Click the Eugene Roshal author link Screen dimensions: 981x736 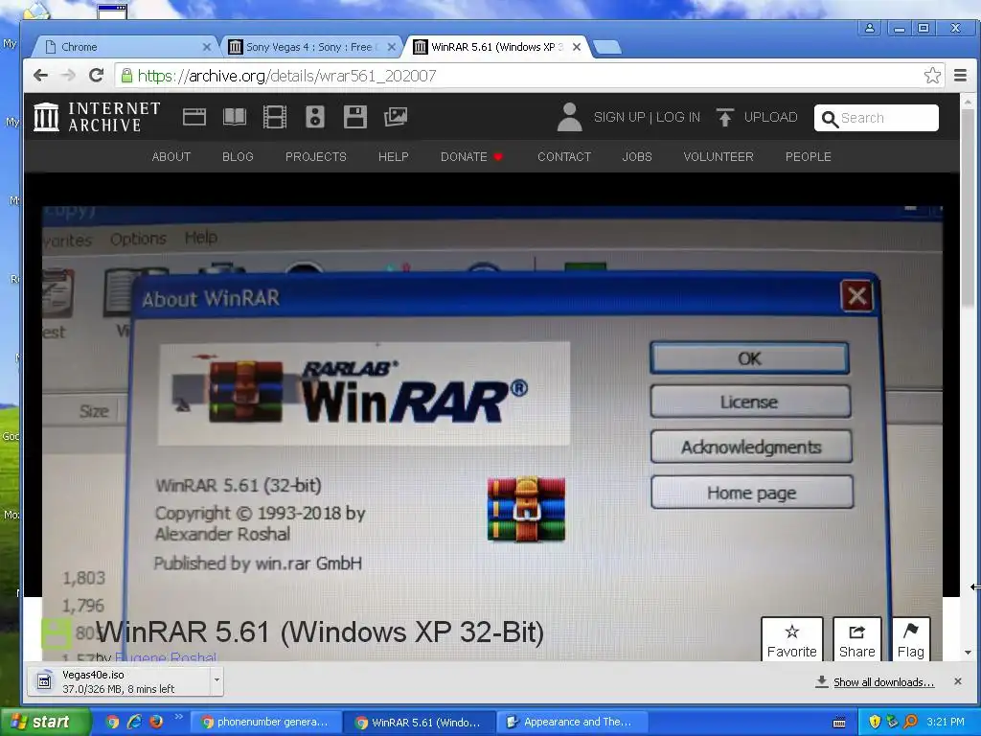tap(166, 656)
